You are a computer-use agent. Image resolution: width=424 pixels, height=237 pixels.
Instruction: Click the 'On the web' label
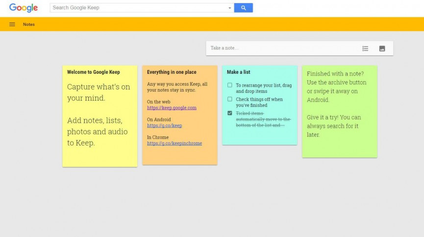(159, 102)
